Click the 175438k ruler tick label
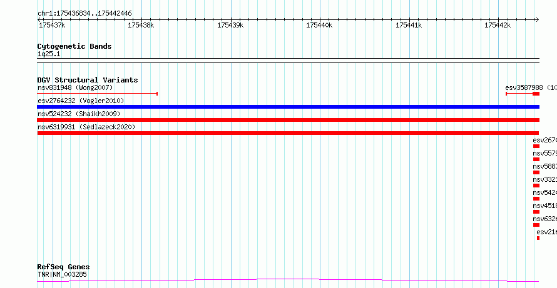 141,25
